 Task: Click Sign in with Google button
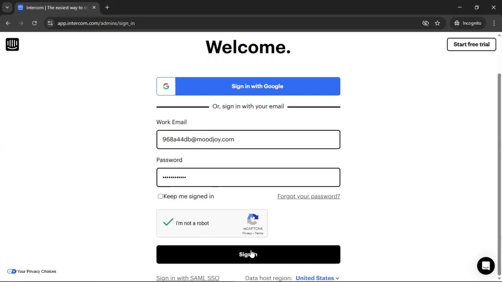point(248,86)
